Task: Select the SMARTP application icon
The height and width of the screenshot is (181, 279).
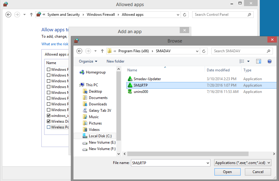Action: pos(130,85)
